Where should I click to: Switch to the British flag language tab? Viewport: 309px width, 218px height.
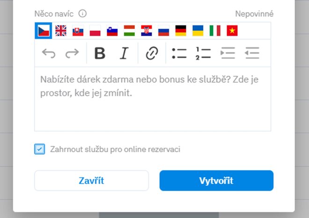61,31
